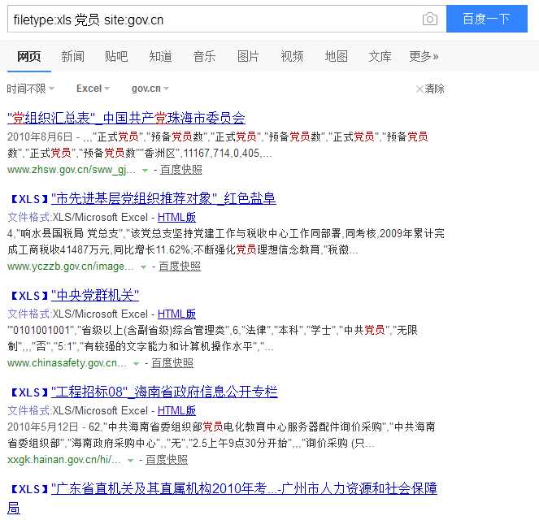Click the date text 2010年5月12日

[42, 427]
